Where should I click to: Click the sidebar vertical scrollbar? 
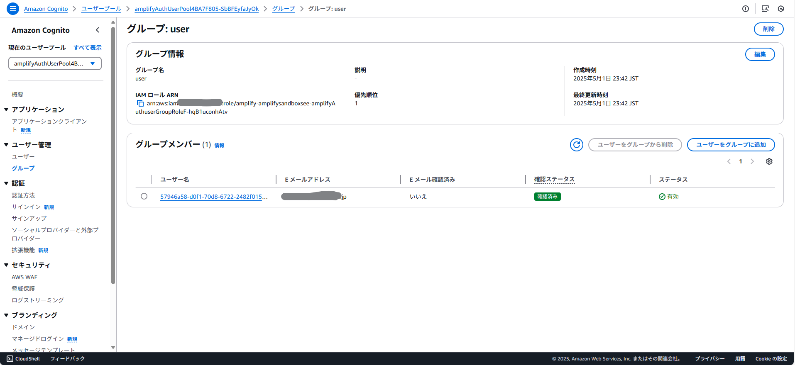click(113, 156)
